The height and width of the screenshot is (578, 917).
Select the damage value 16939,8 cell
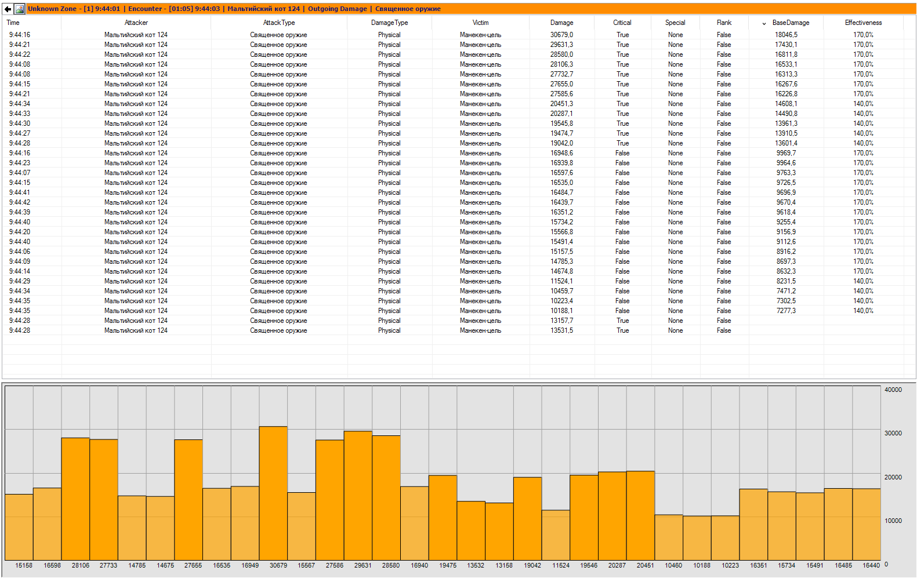561,163
